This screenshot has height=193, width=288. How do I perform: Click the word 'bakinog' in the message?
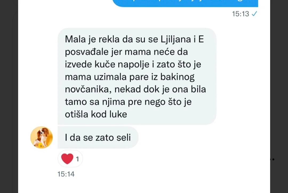(177, 77)
